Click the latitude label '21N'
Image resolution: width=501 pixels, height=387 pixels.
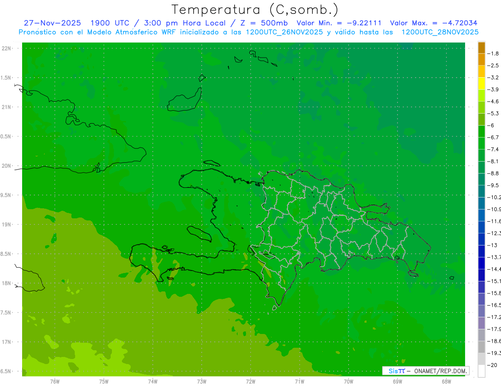6,107
